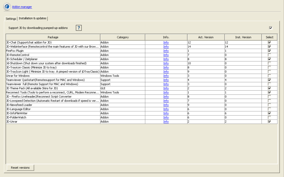Screen dimensions: 284x177
Task: View Info link for FireFox Plugin
Action: point(166,51)
